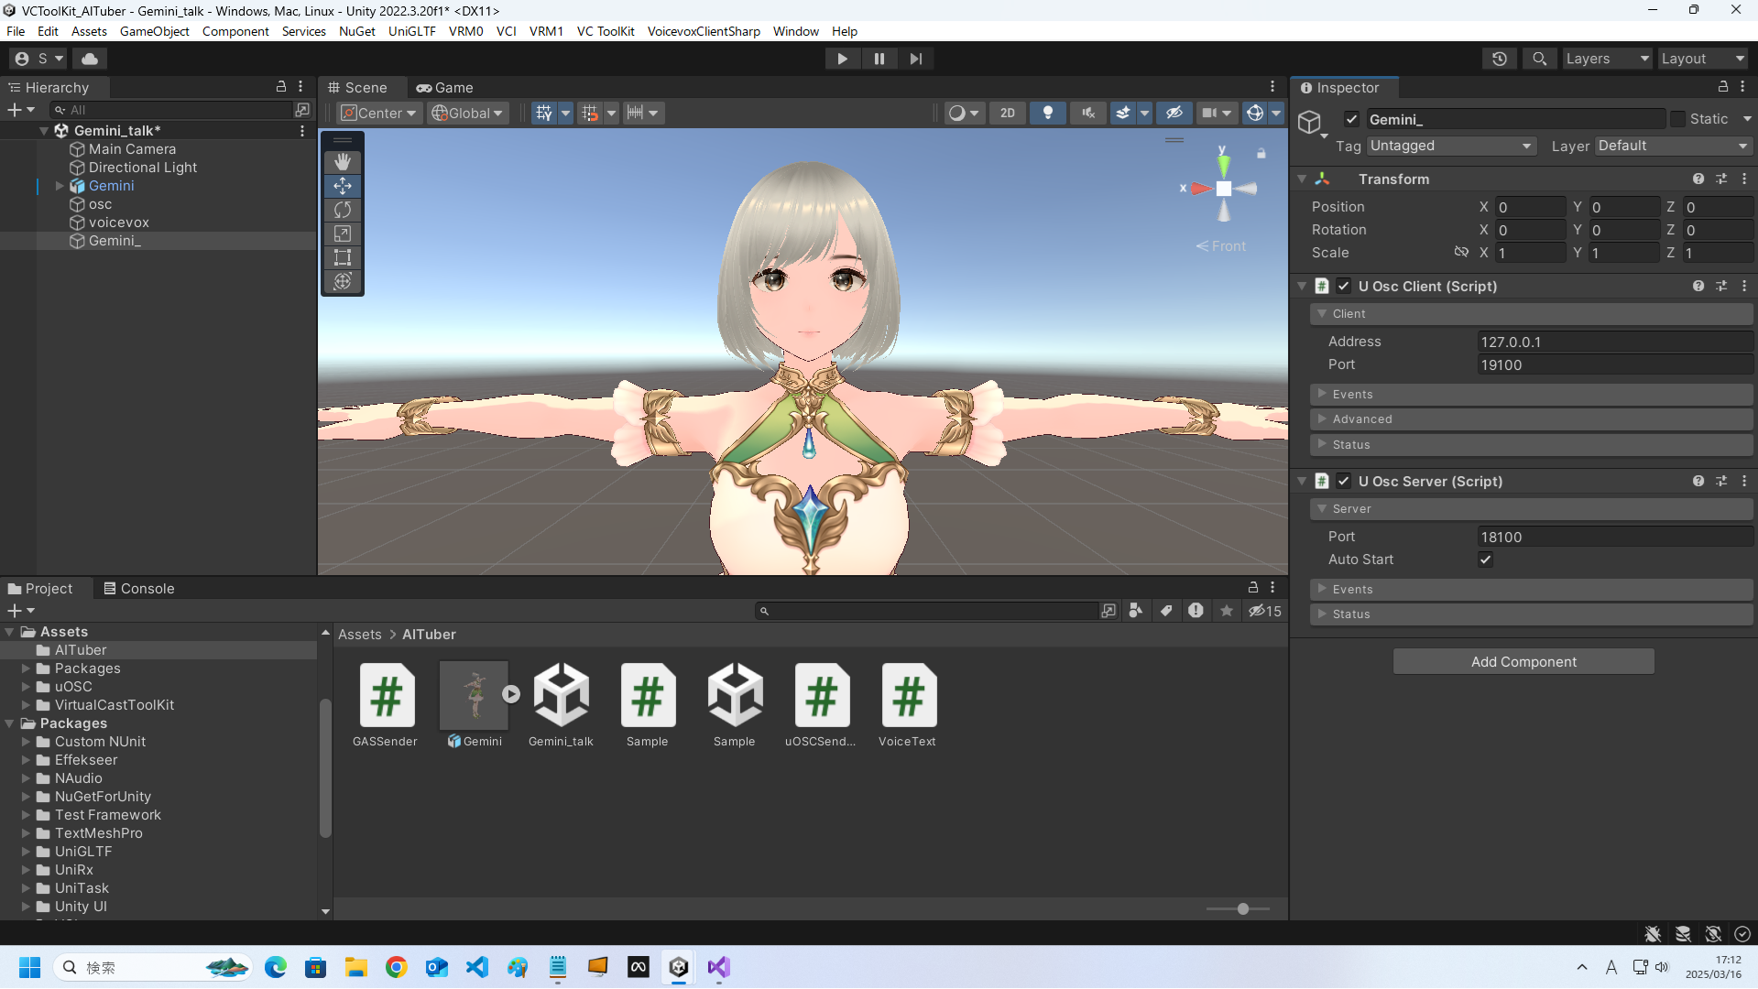Viewport: 1758px width, 989px height.
Task: Select the VoiceText script asset
Action: point(908,705)
